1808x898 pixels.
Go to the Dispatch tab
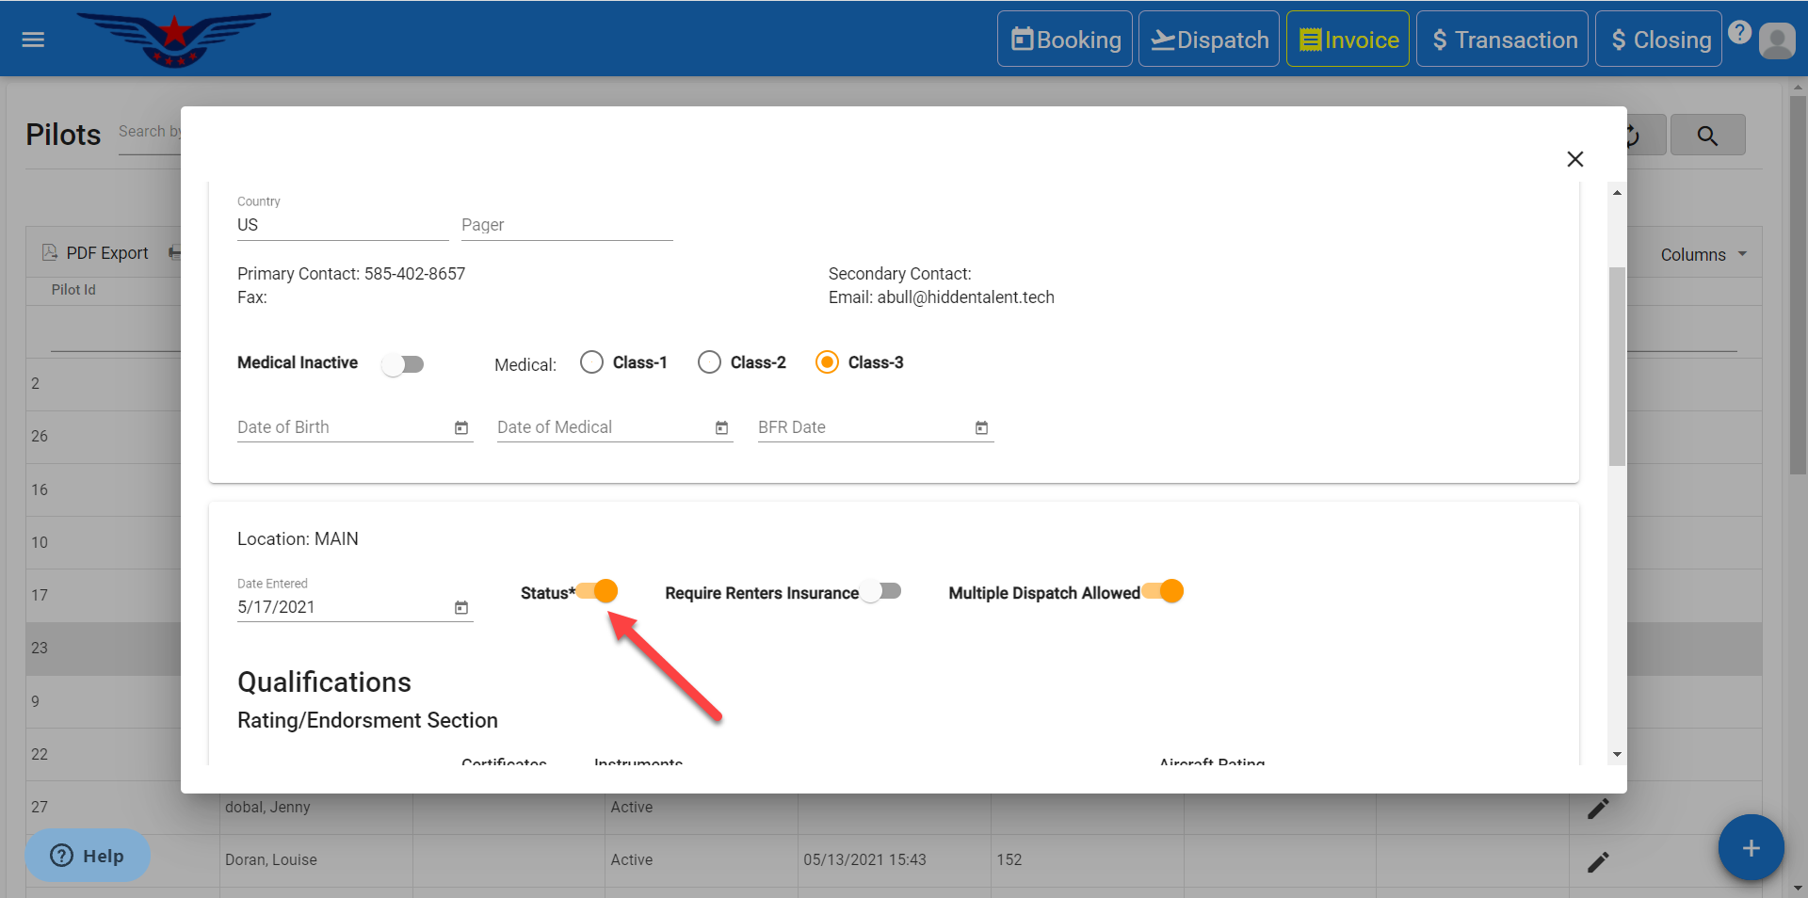click(x=1209, y=40)
